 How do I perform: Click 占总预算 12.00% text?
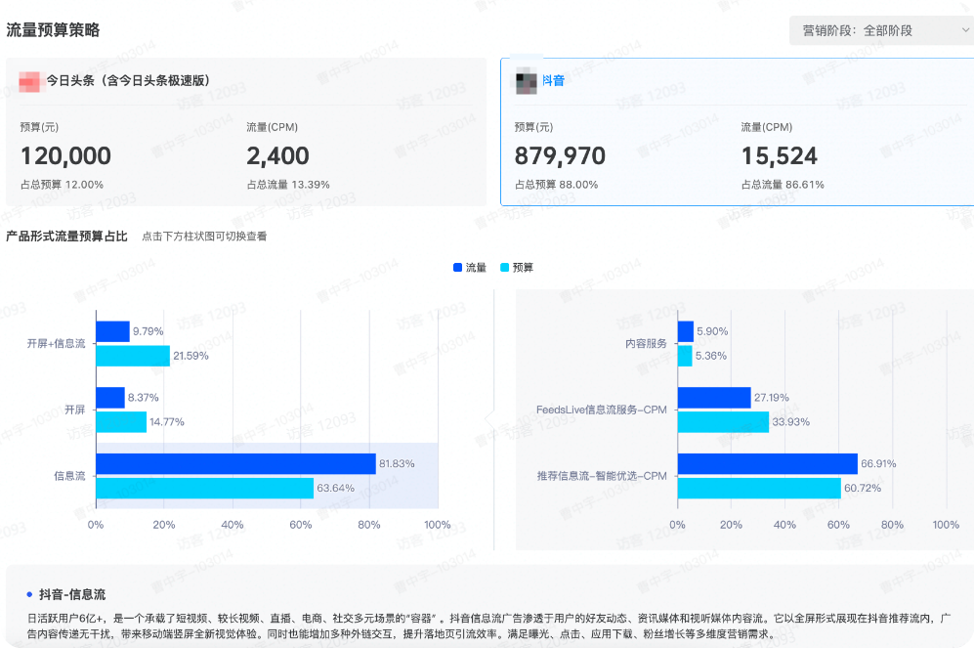coord(63,185)
